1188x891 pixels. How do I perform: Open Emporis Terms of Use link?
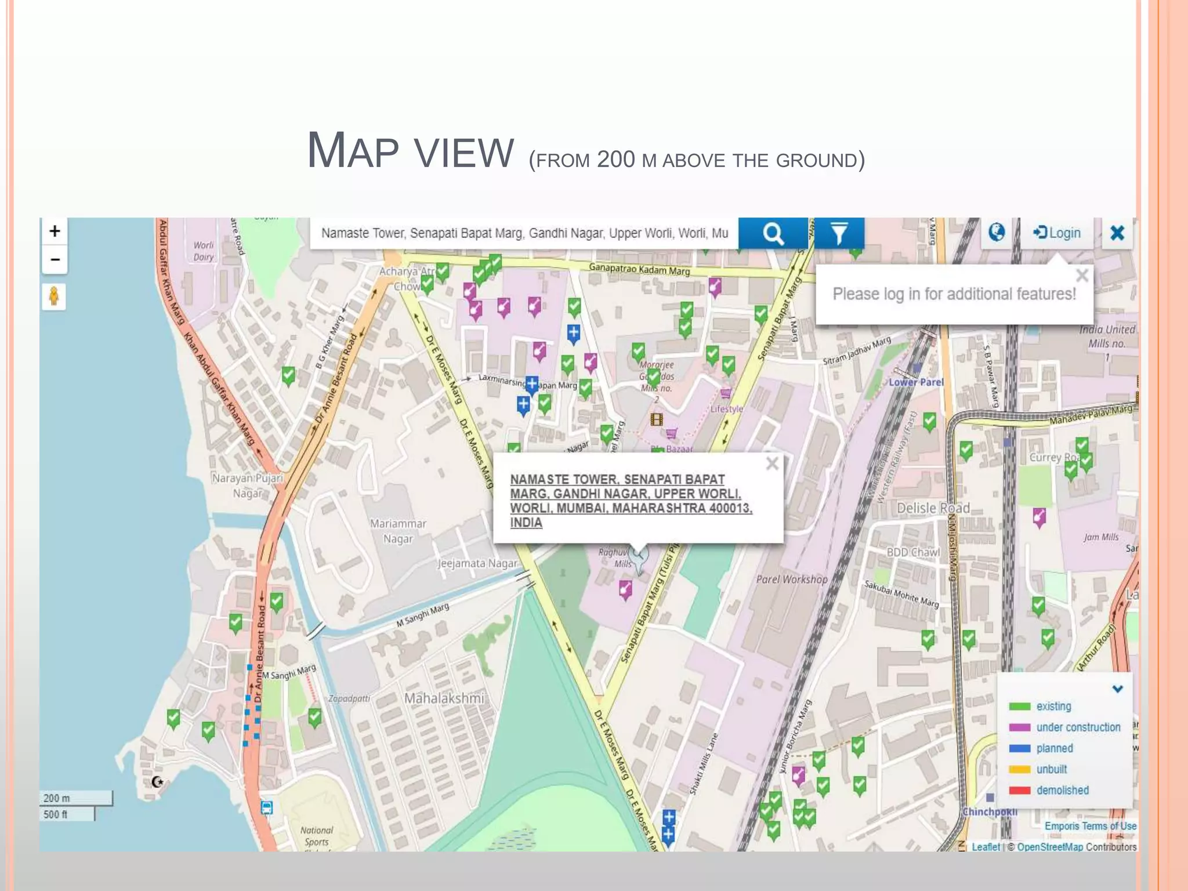(x=1090, y=826)
